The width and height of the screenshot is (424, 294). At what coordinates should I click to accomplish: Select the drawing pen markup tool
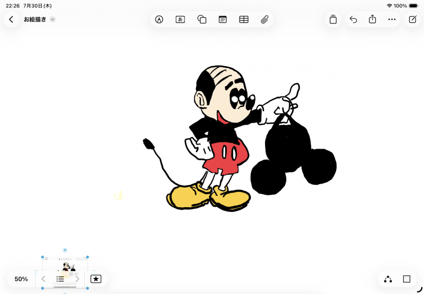point(160,20)
